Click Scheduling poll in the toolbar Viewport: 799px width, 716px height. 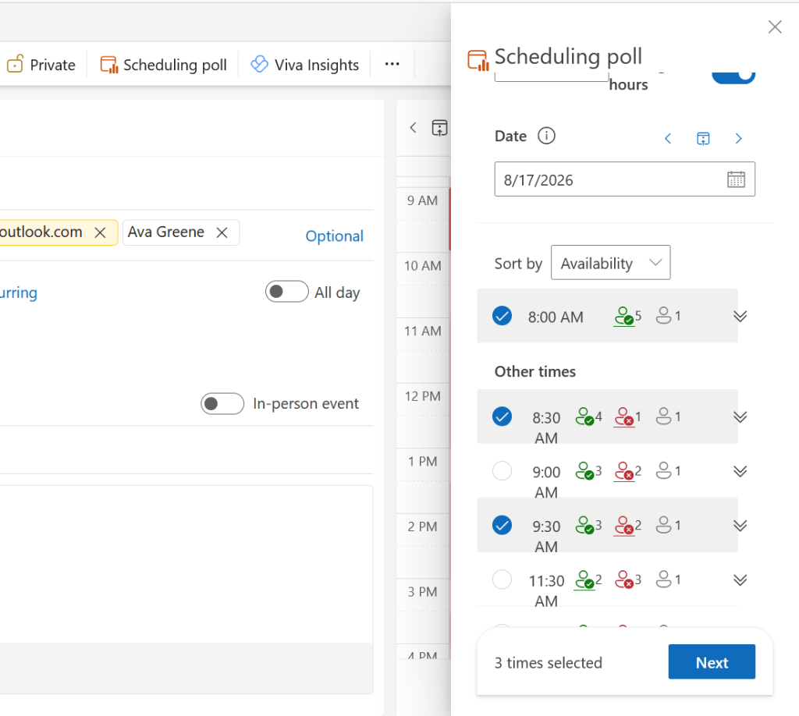(164, 65)
